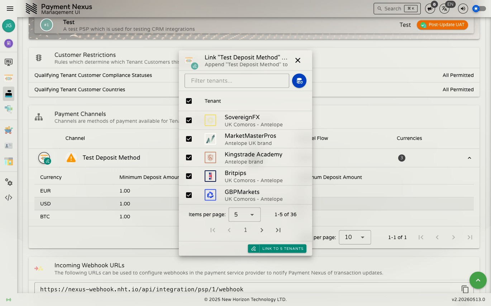491x306 pixels.
Task: Click the Britpips tenant logo
Action: [x=210, y=176]
